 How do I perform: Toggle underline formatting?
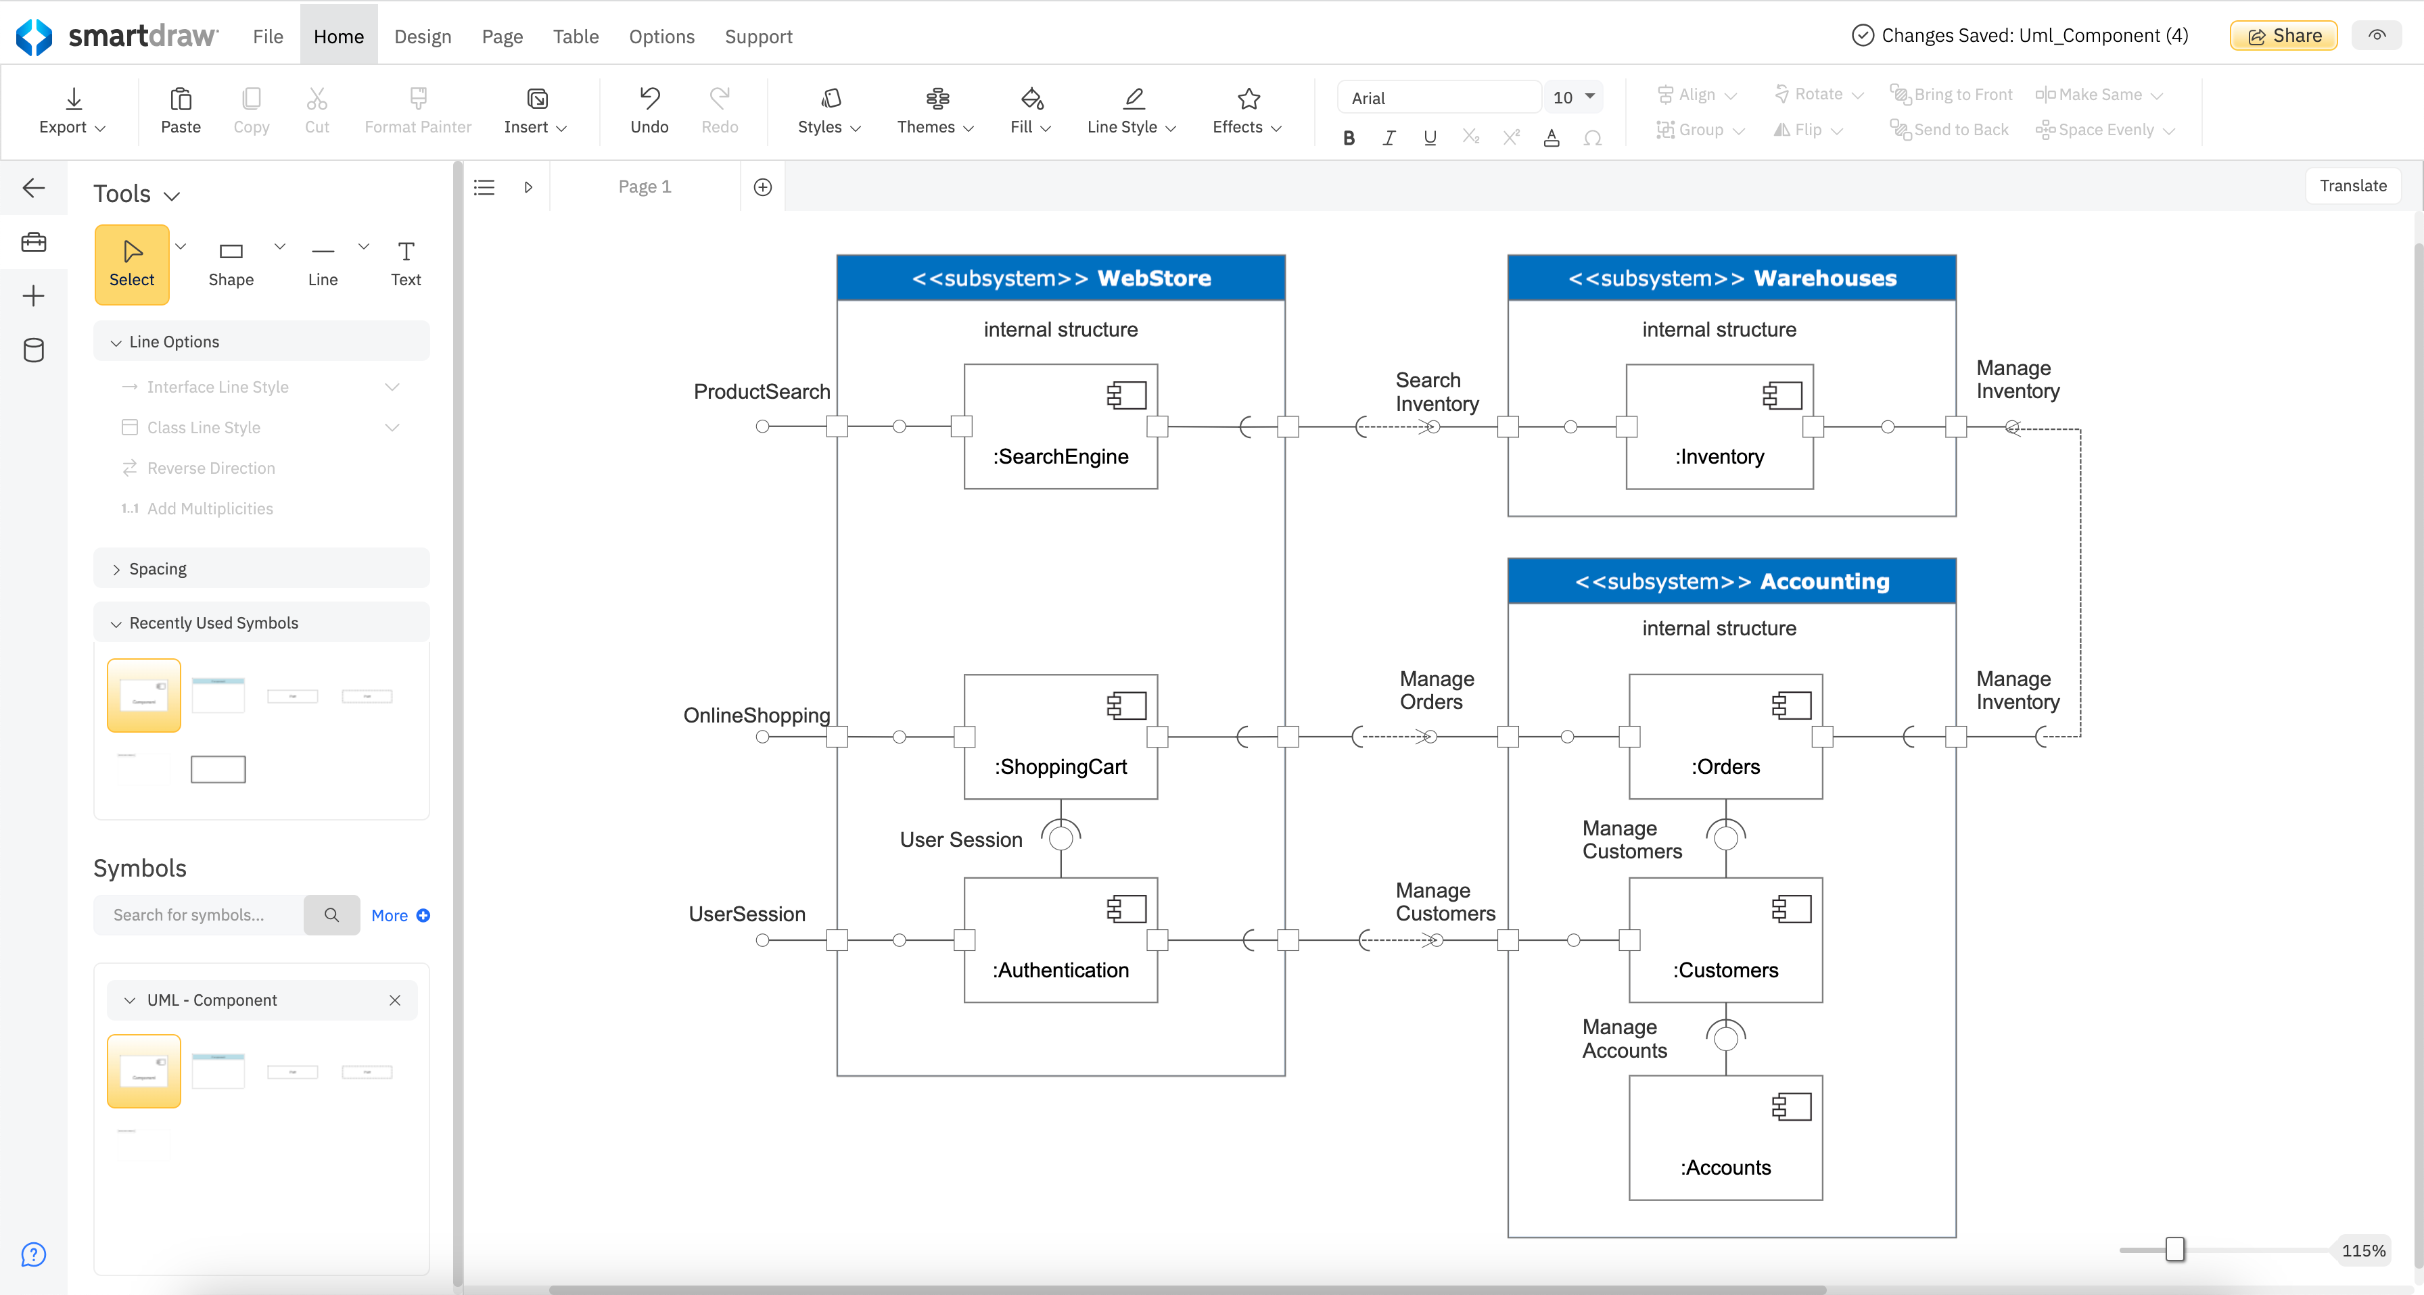1429,137
